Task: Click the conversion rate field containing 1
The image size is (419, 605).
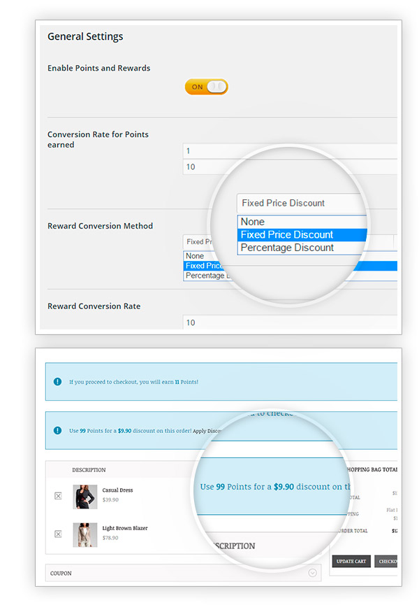Action: 290,151
